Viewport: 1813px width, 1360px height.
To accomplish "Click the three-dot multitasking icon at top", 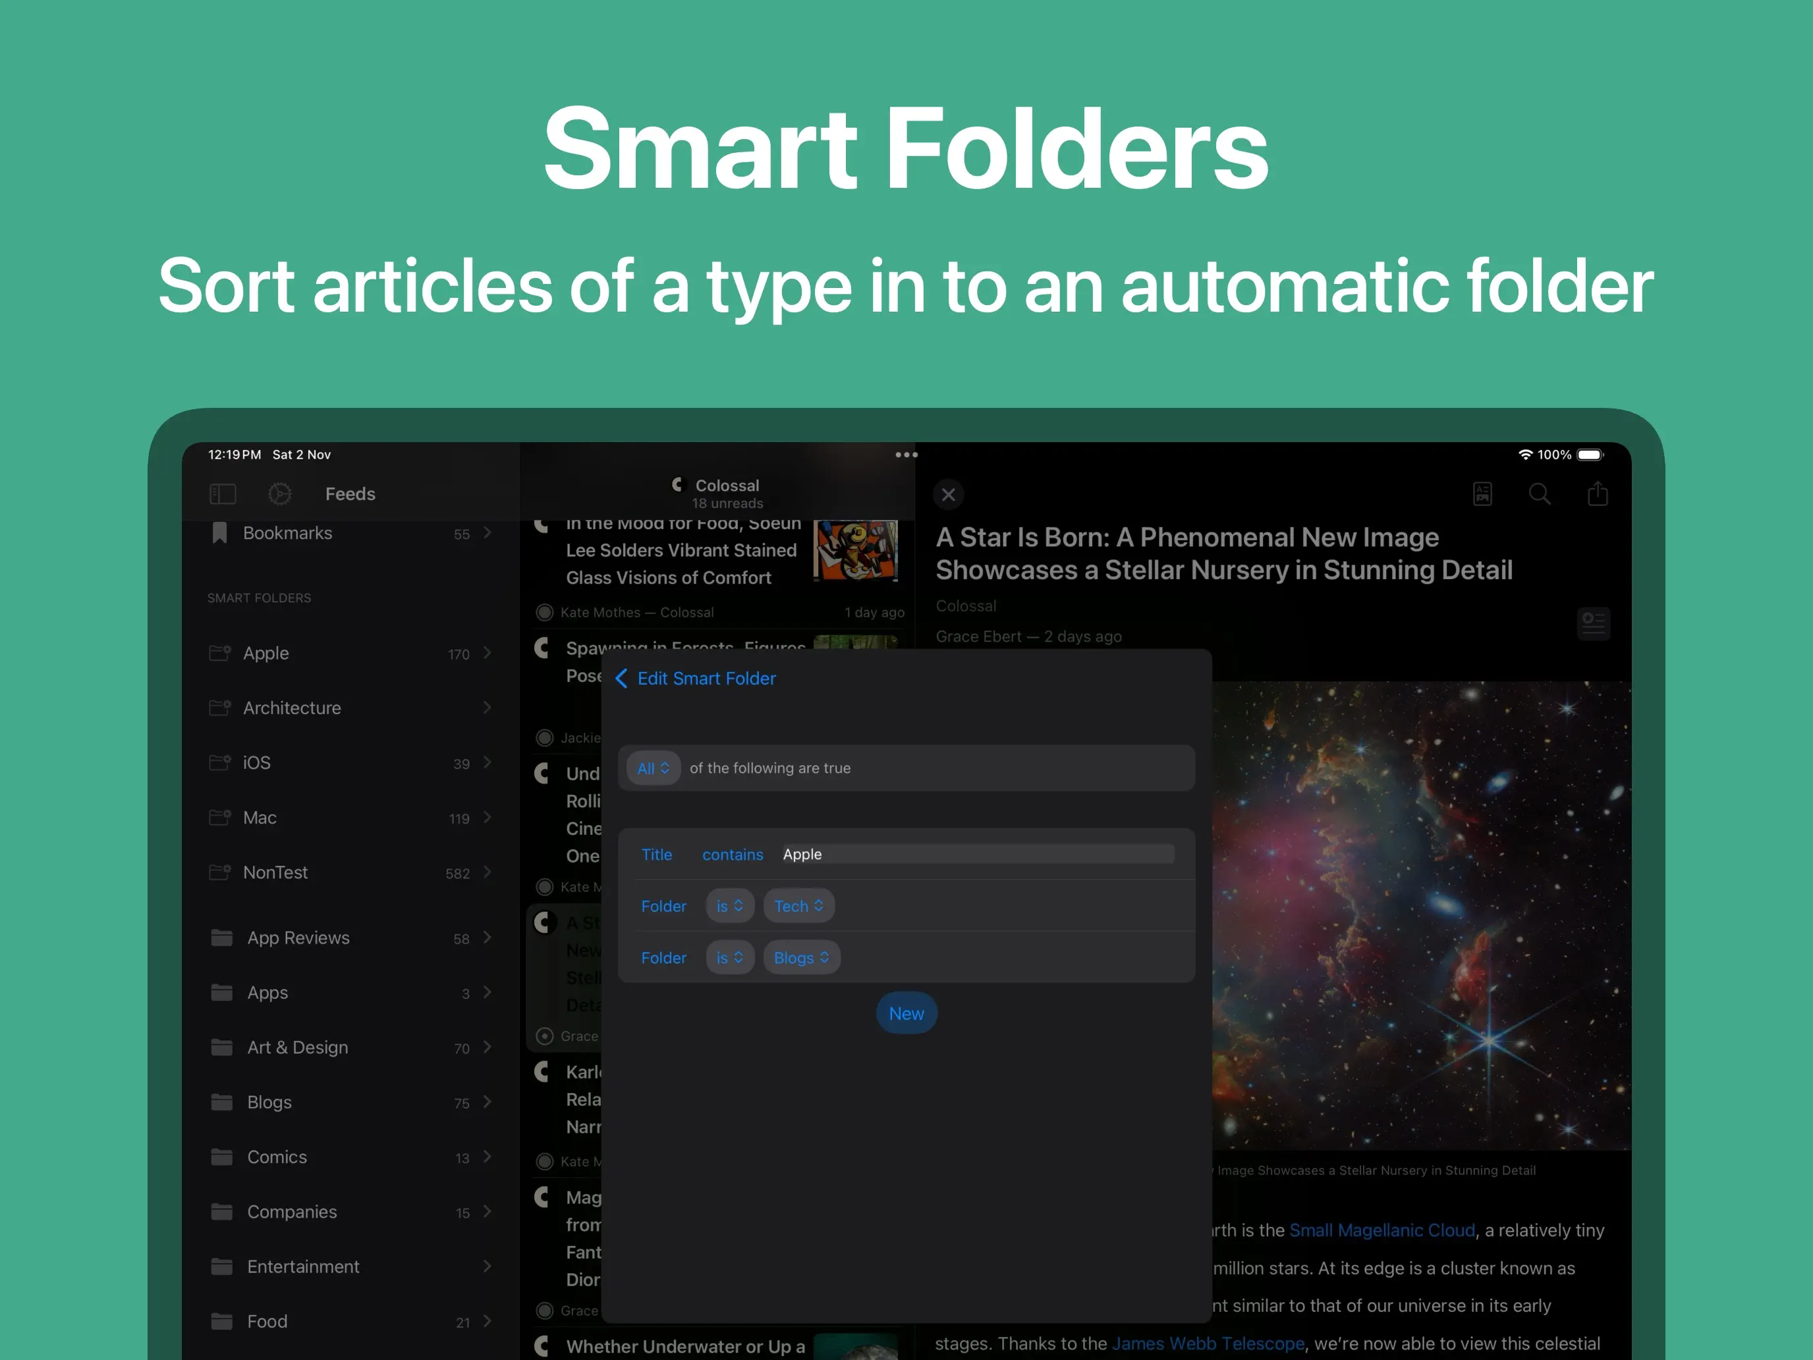I will coord(906,454).
